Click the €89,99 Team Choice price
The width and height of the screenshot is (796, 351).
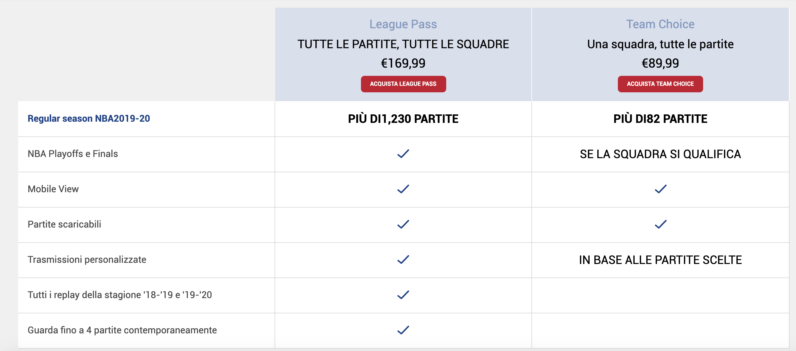tap(660, 63)
